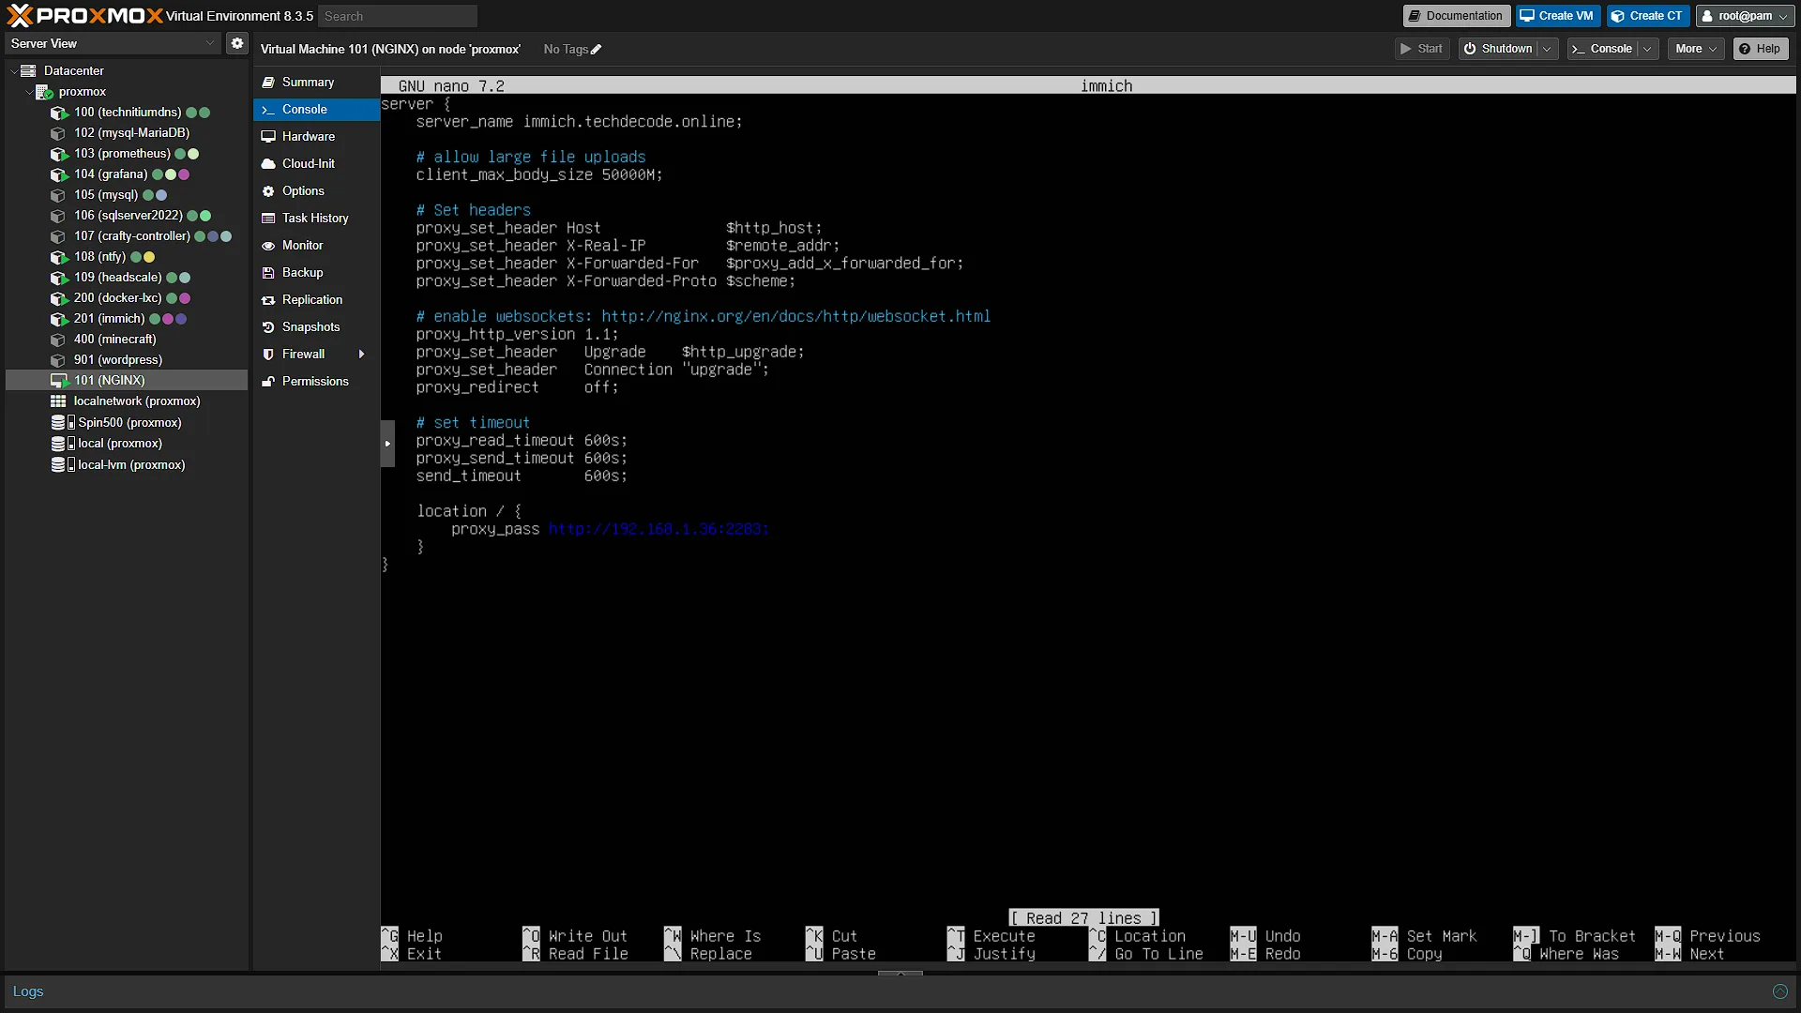This screenshot has width=1801, height=1013.
Task: Click the Console button in toolbar
Action: coord(1602,49)
